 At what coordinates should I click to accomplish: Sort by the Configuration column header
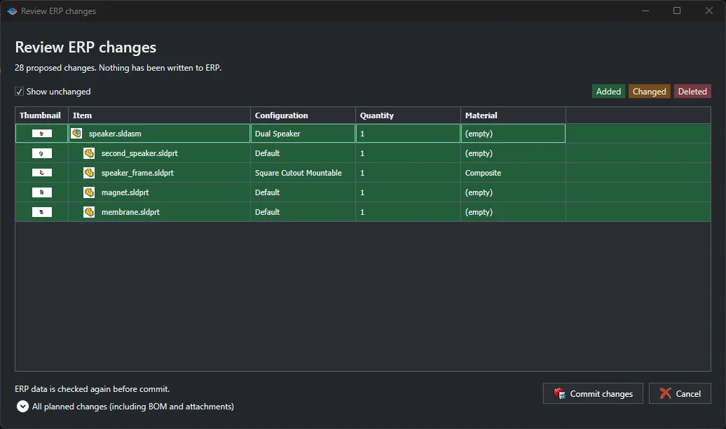(303, 115)
